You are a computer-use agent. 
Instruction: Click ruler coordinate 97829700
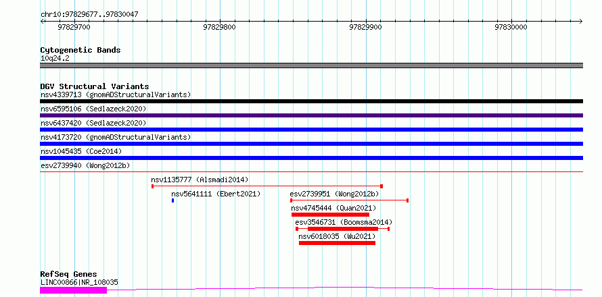(74, 27)
